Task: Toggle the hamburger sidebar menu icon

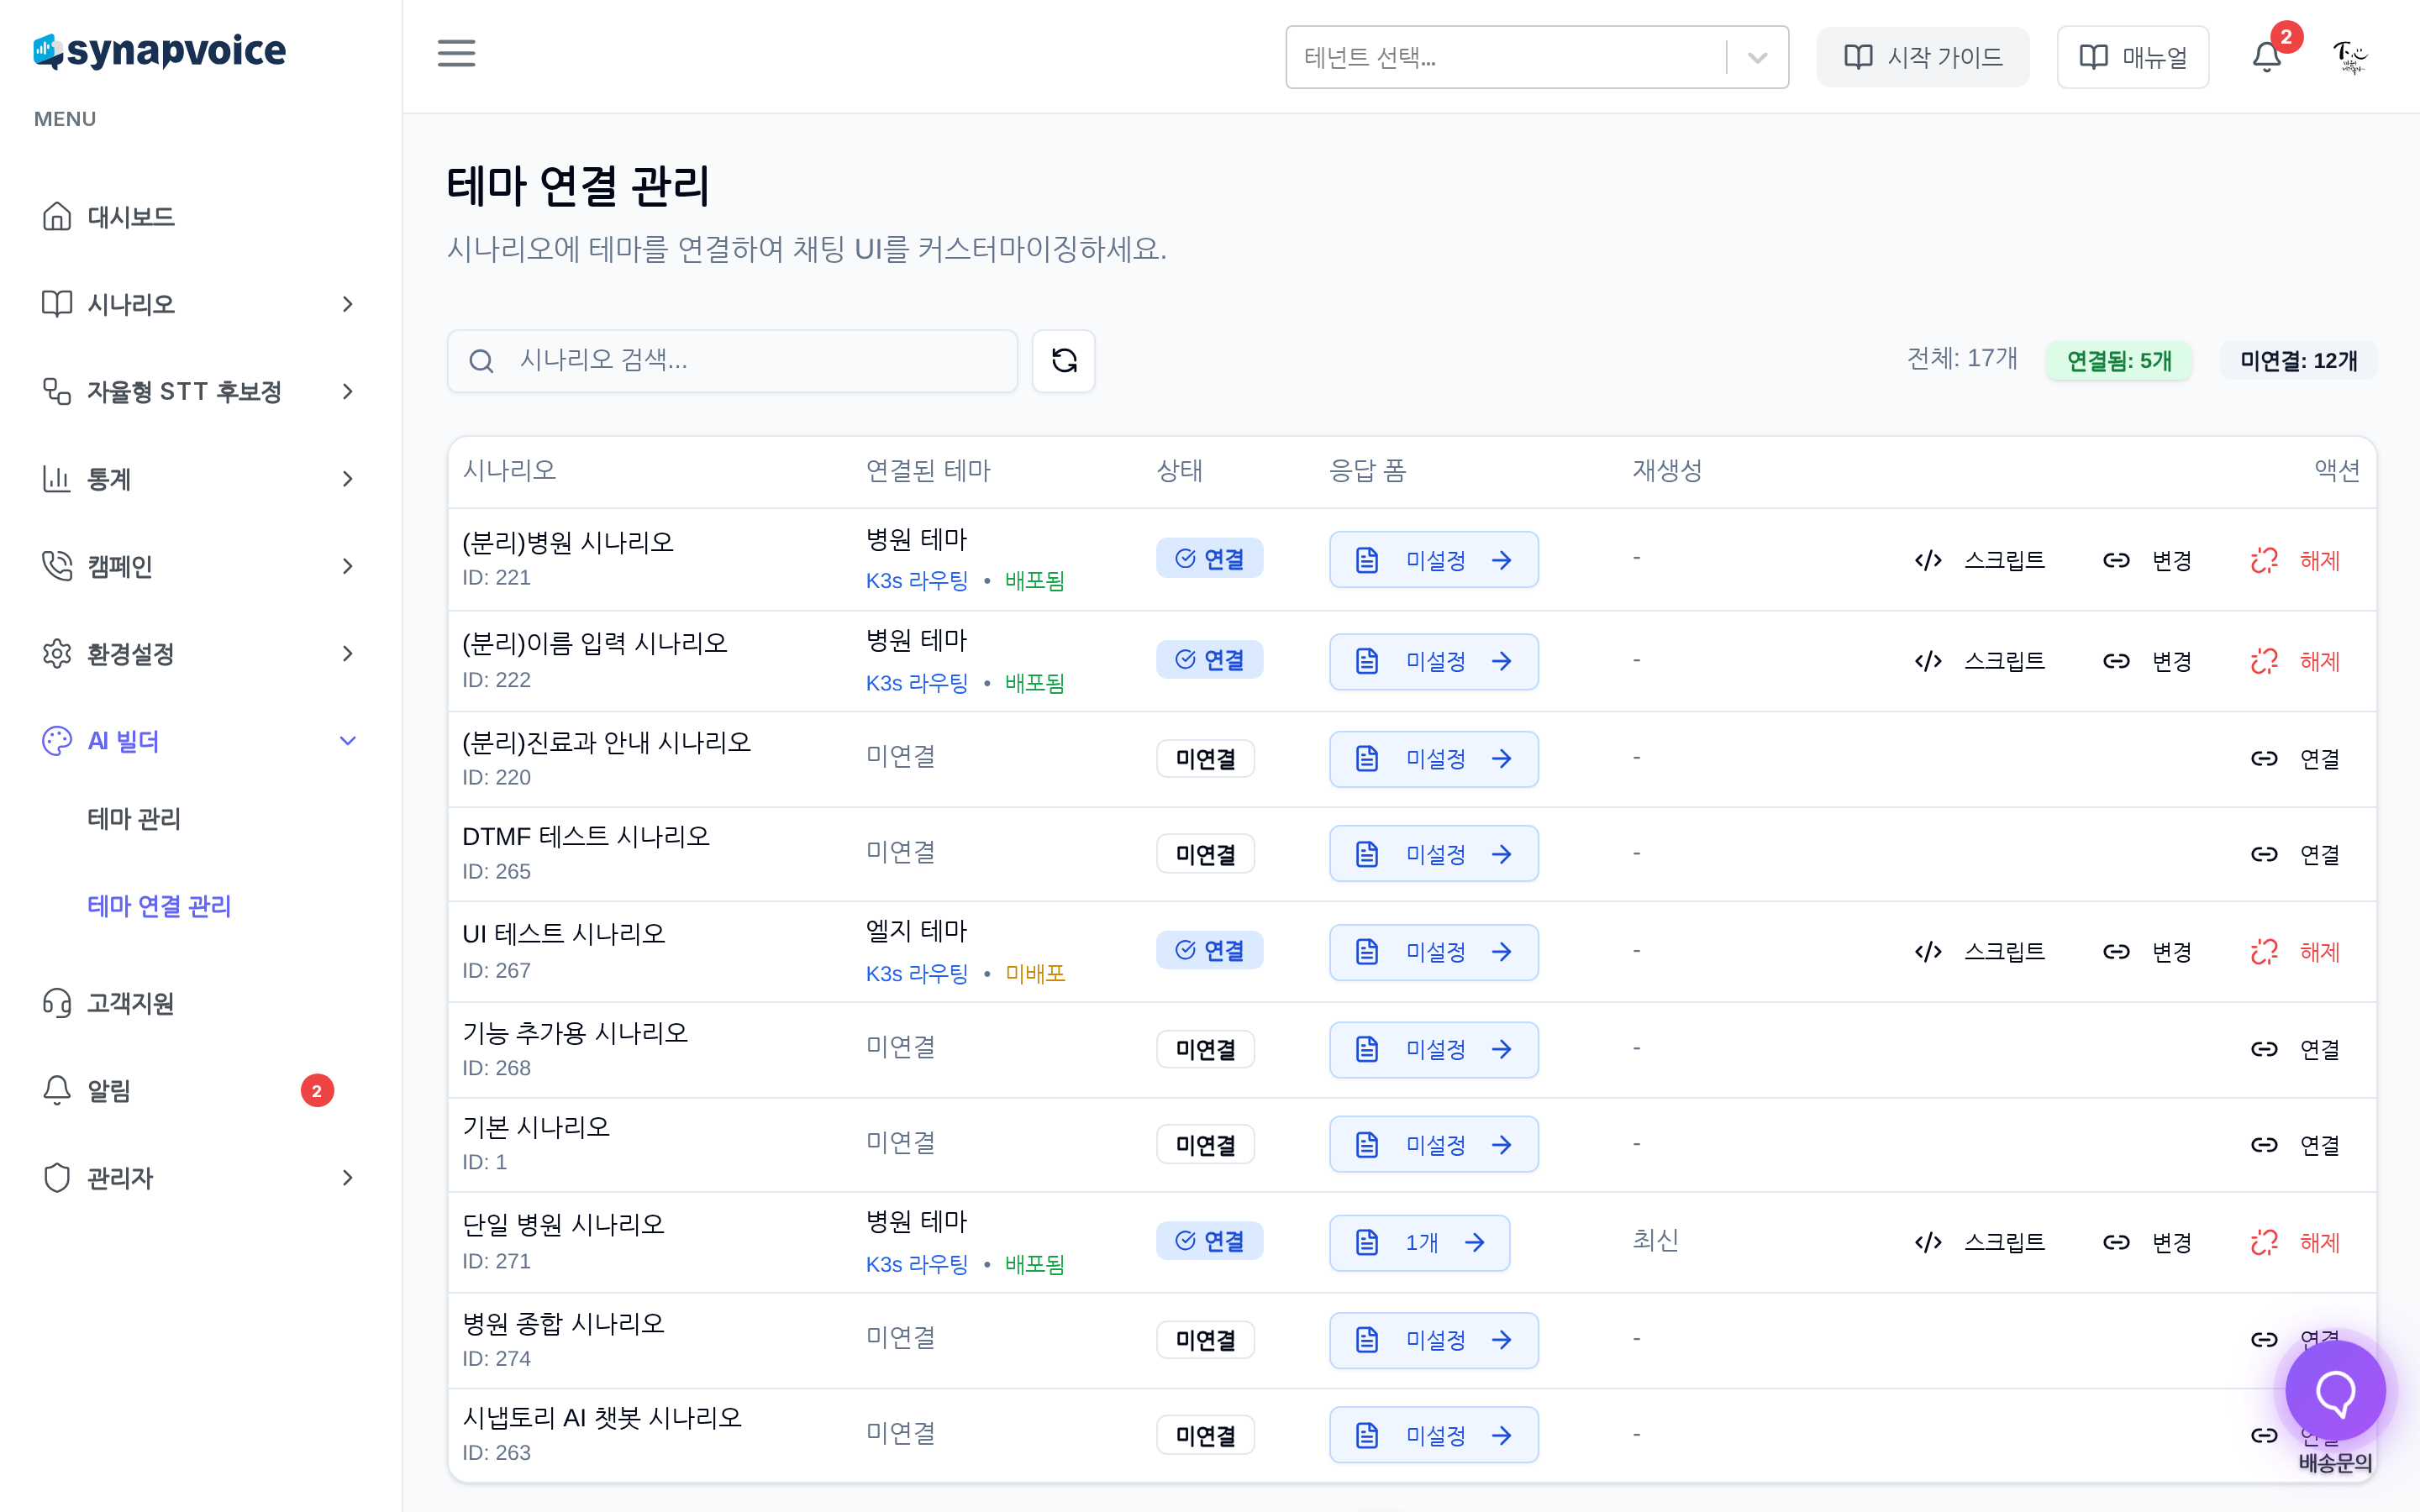Action: click(x=456, y=53)
